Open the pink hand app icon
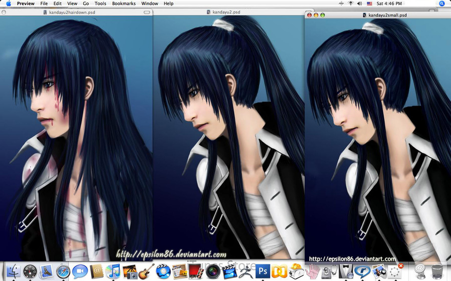 pyautogui.click(x=312, y=271)
